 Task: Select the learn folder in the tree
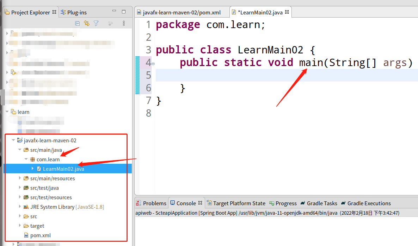pyautogui.click(x=24, y=112)
